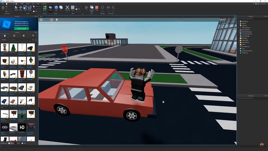This screenshot has width=268, height=151.
Task: Click the Toolbox search magnifier icon
Action: click(33, 40)
